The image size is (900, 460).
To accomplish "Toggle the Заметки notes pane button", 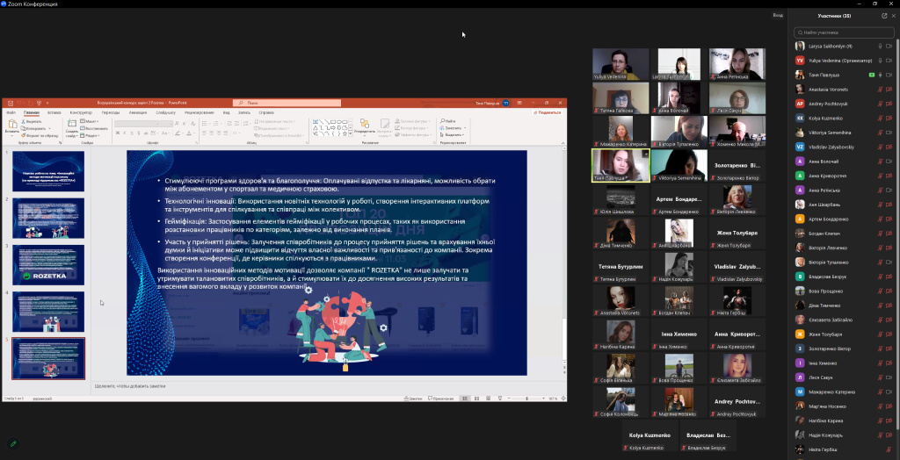I will point(414,398).
